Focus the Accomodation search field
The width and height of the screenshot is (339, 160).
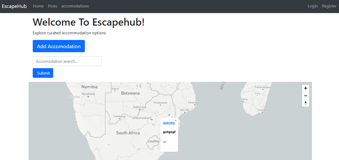coord(67,61)
